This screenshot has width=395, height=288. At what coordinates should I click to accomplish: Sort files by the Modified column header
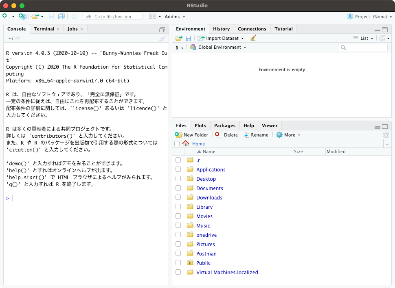(x=358, y=152)
